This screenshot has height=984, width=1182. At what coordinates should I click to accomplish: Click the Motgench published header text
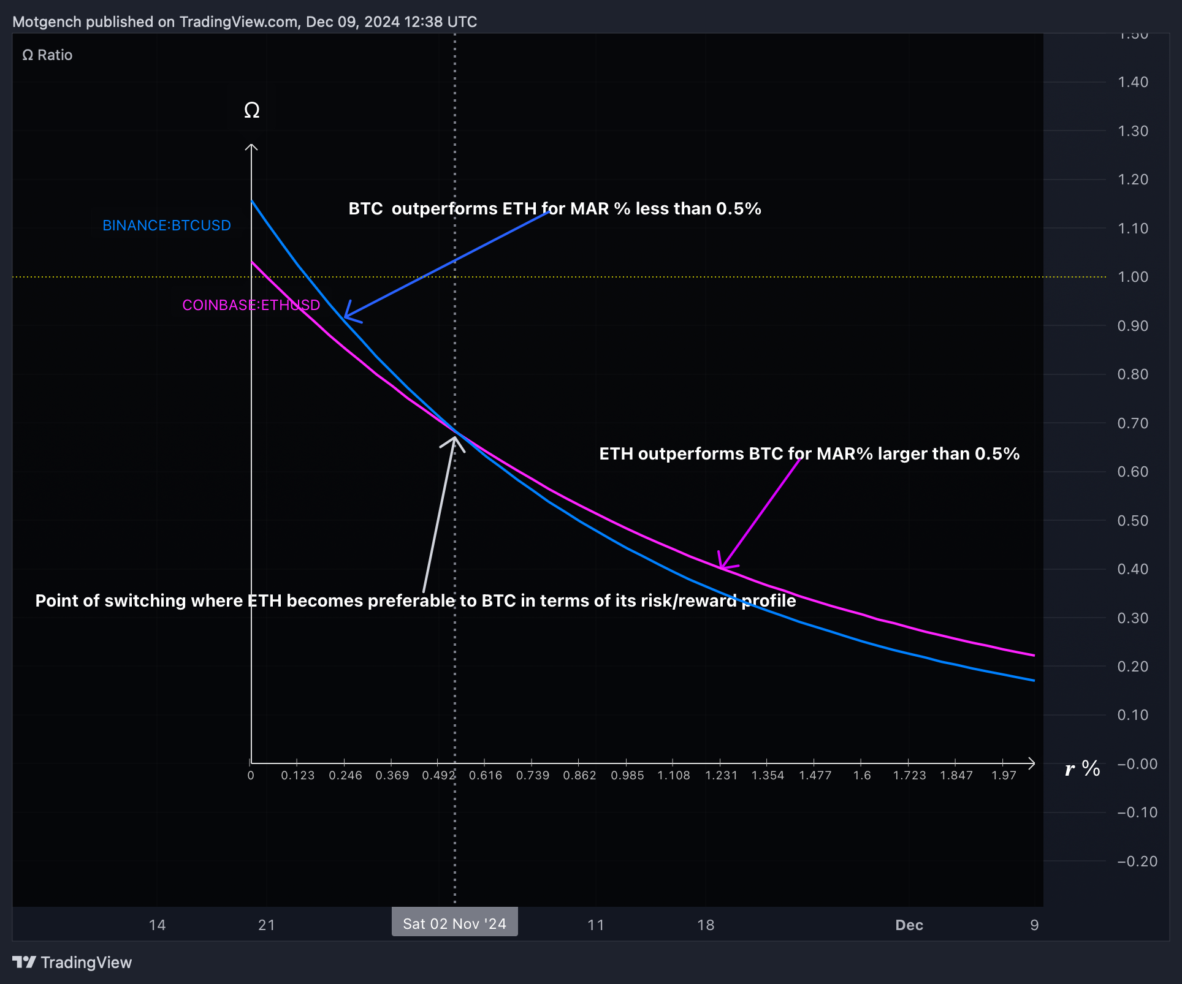[245, 22]
